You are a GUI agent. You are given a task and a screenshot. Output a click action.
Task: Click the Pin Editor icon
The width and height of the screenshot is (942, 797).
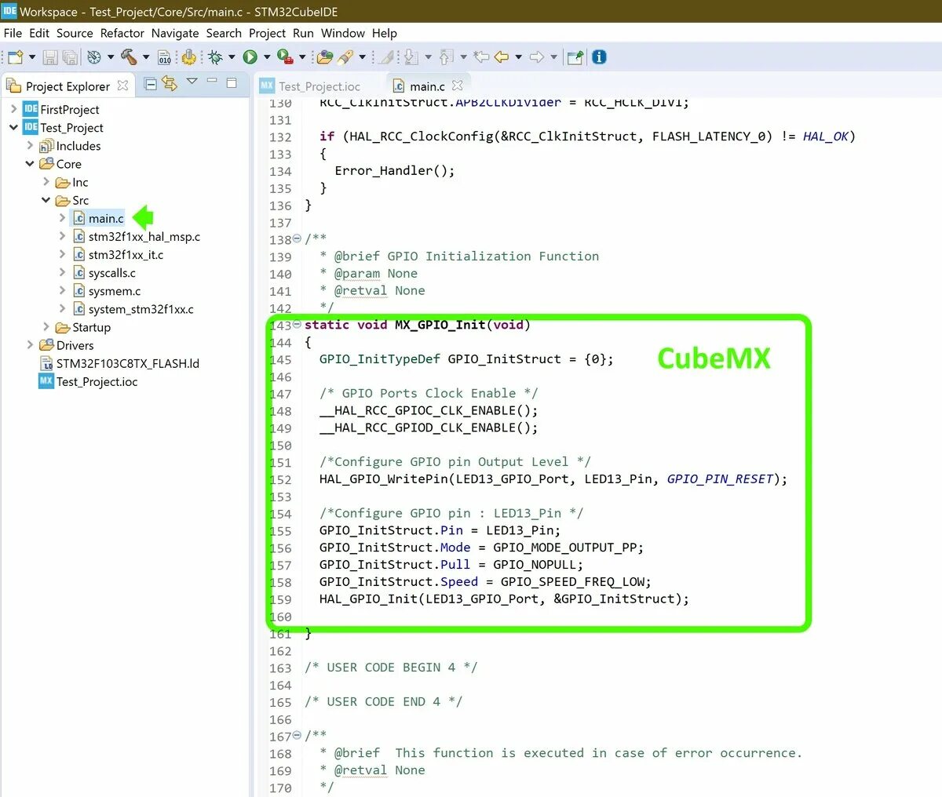tap(575, 57)
